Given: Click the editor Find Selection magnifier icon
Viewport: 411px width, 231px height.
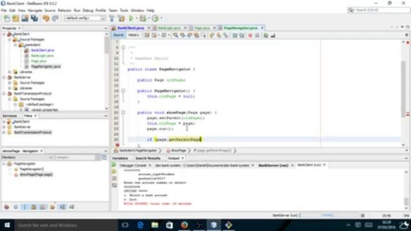Looking at the screenshot, I should point(175,35).
